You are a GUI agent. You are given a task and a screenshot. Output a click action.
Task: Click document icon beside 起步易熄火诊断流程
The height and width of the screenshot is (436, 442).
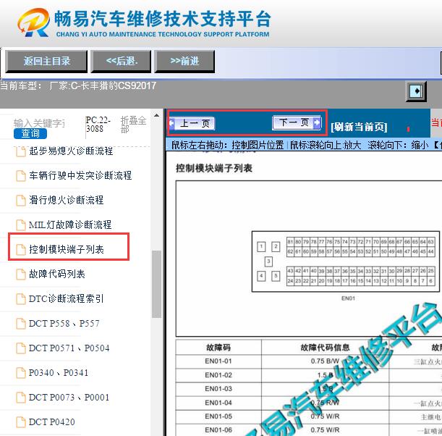click(21, 151)
